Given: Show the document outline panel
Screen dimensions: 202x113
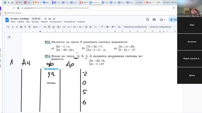Looking at the screenshot, I should (9, 37).
